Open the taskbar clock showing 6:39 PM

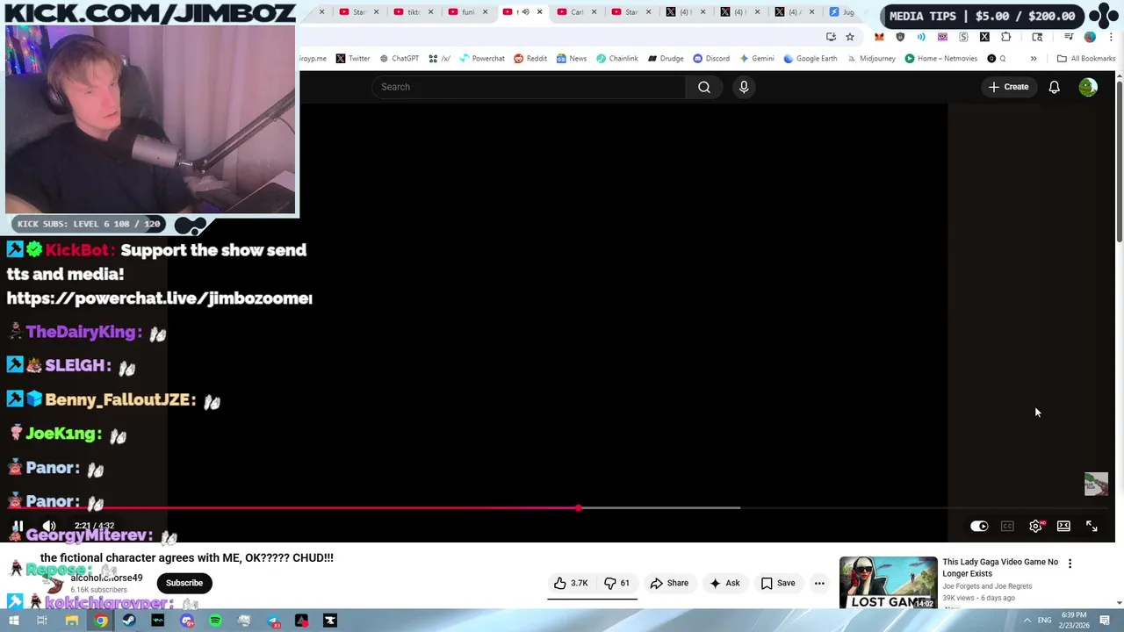tap(1074, 621)
